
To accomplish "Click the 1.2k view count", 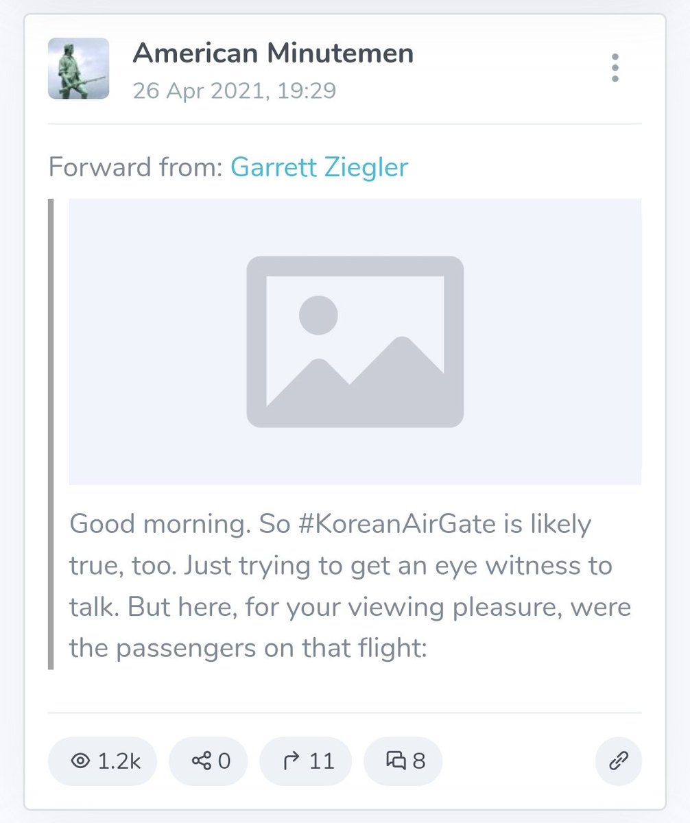I will pos(119,761).
